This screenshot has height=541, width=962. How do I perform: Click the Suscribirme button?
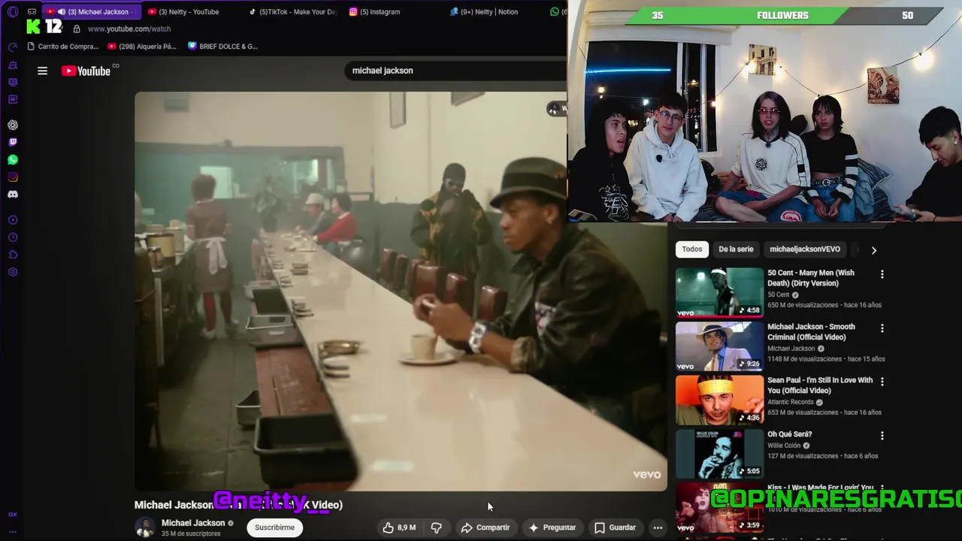click(x=274, y=527)
